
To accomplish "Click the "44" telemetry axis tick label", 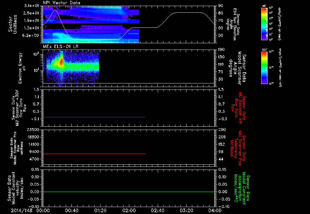I will [221, 159].
